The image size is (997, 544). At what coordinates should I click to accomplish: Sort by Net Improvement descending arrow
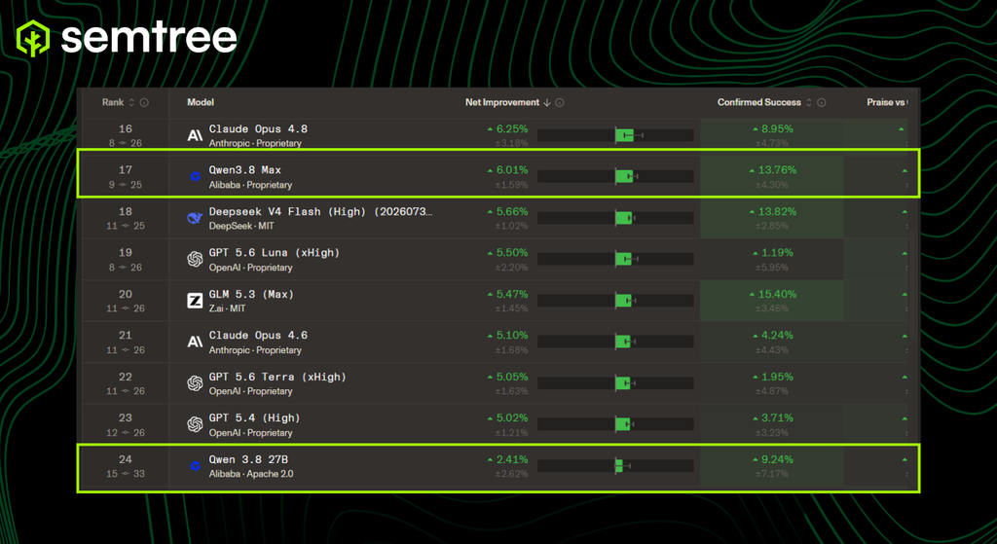[546, 102]
